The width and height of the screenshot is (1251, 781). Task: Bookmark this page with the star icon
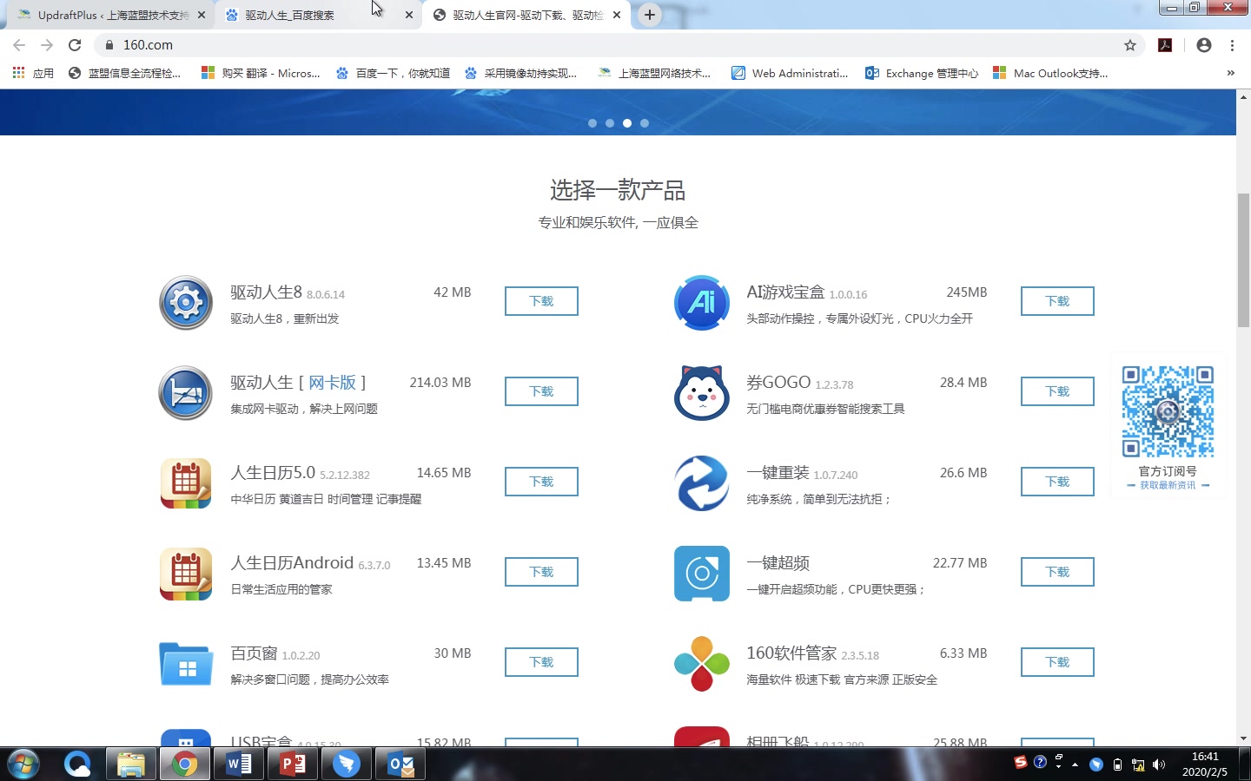1130,45
